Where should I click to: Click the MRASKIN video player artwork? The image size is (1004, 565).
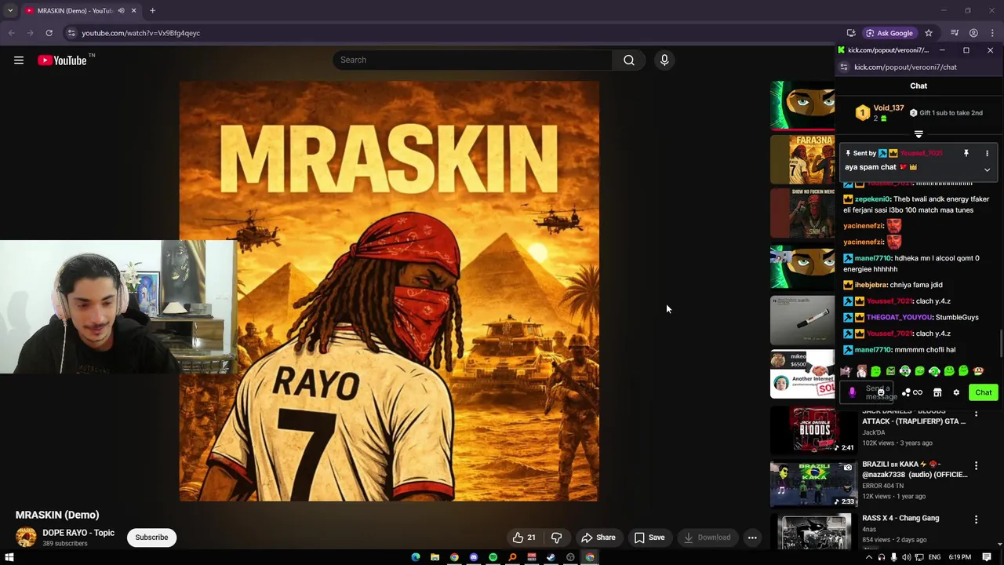(x=389, y=291)
